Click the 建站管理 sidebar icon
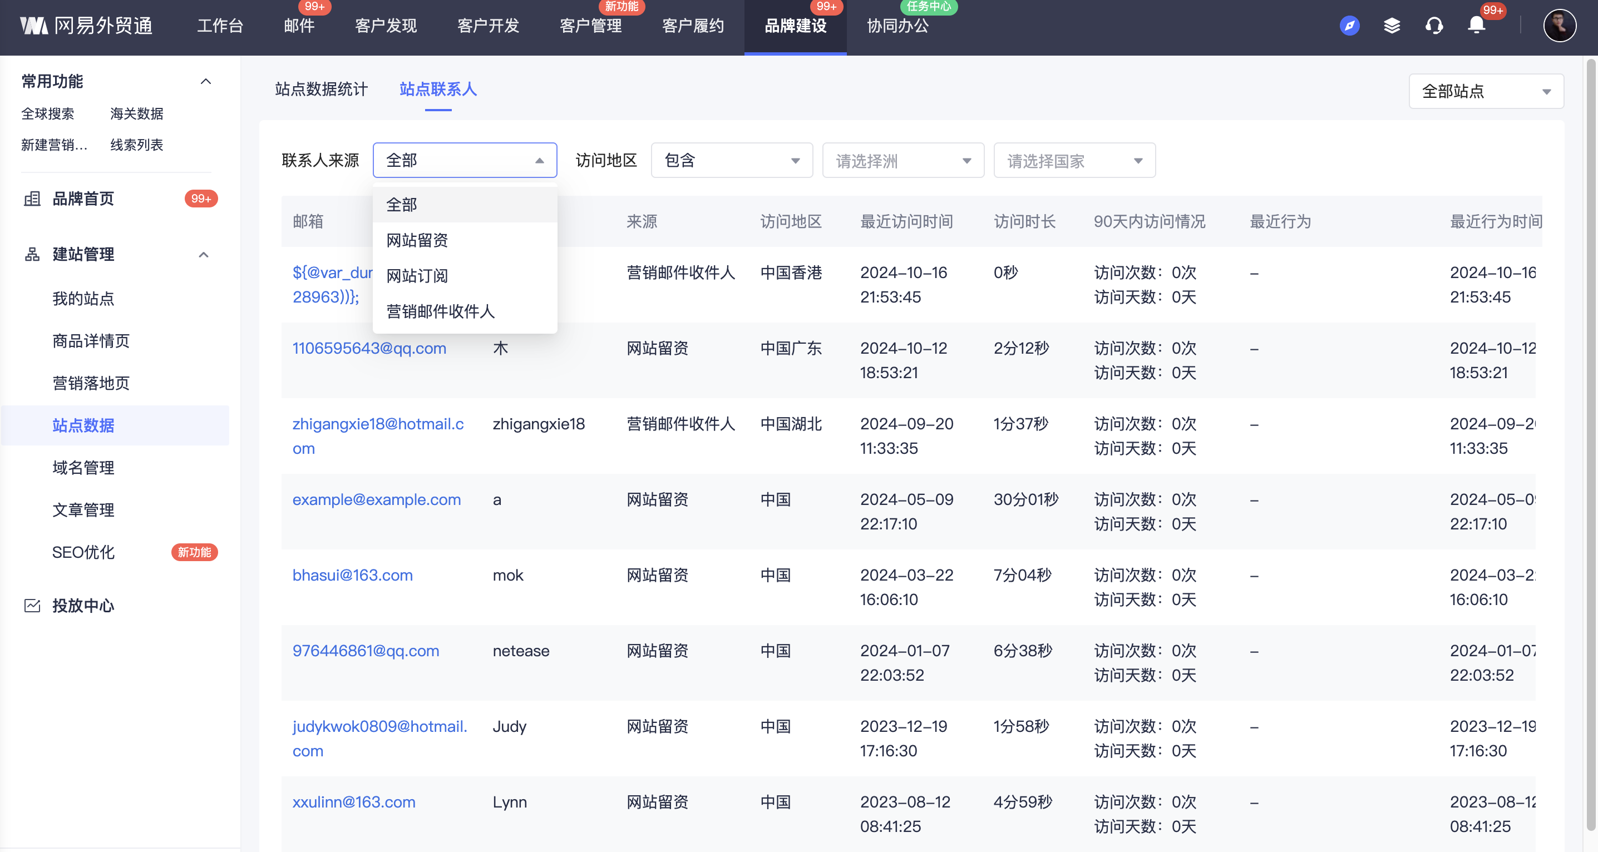This screenshot has height=852, width=1598. [x=32, y=255]
